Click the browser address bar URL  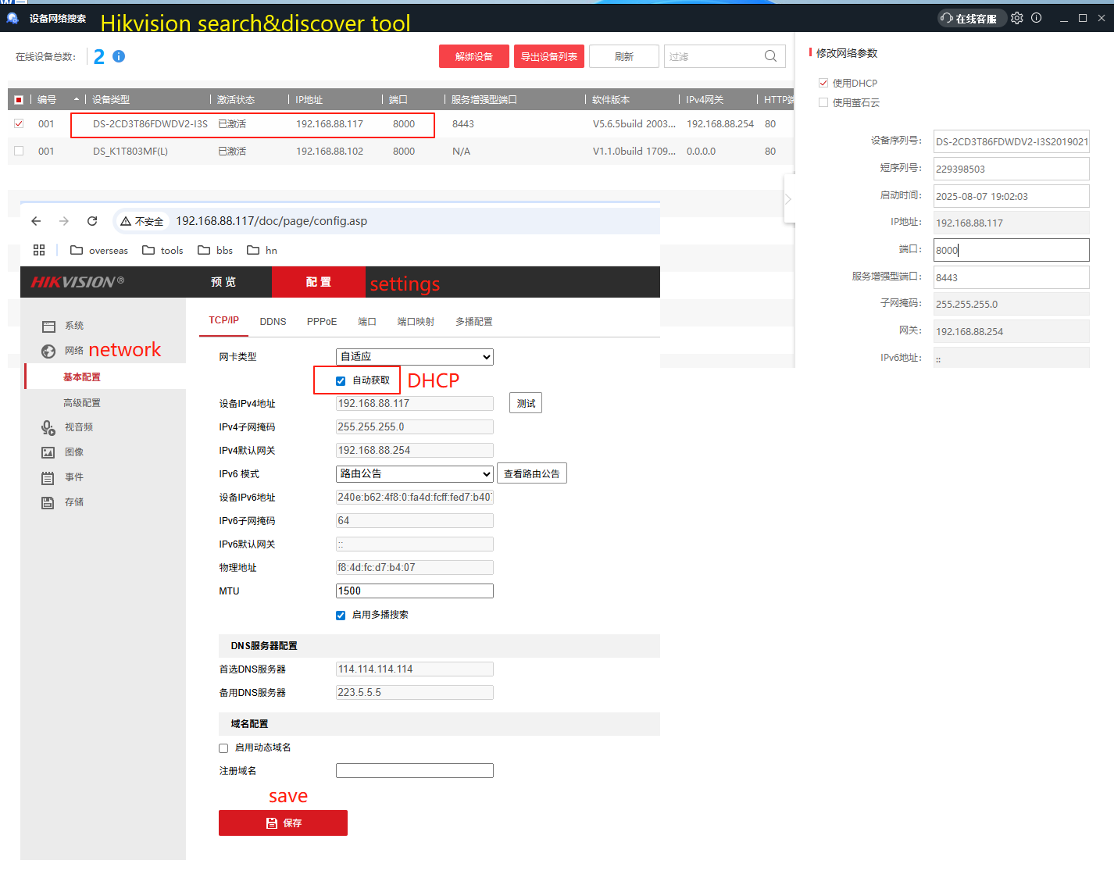pyautogui.click(x=271, y=221)
